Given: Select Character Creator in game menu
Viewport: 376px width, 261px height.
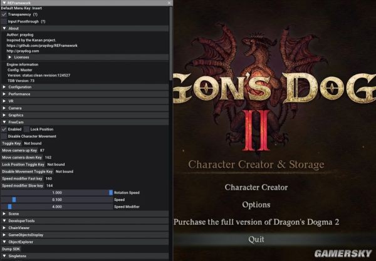Looking at the screenshot, I should pos(256,187).
